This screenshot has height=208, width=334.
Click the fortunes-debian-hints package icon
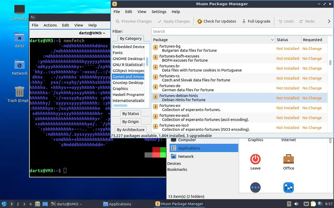tap(156, 97)
